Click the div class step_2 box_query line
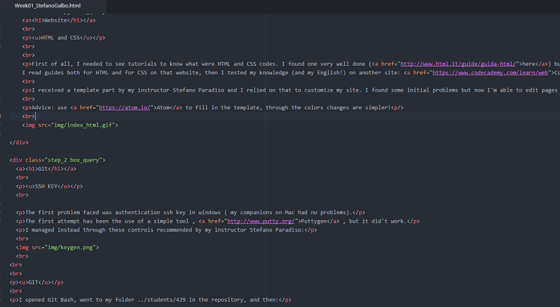560x307 pixels. click(x=57, y=160)
